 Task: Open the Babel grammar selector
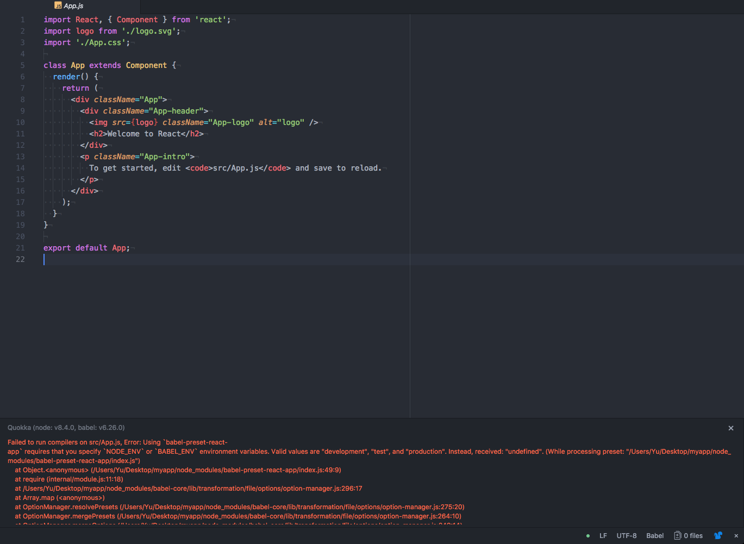pos(654,535)
